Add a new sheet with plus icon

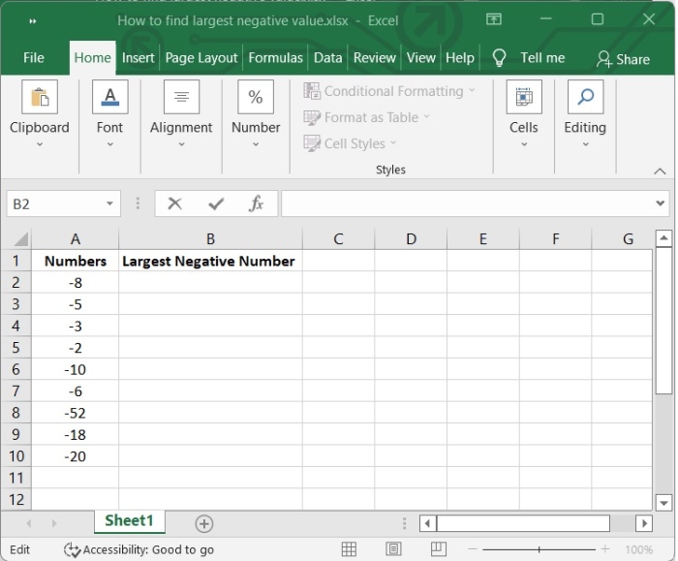(x=204, y=524)
